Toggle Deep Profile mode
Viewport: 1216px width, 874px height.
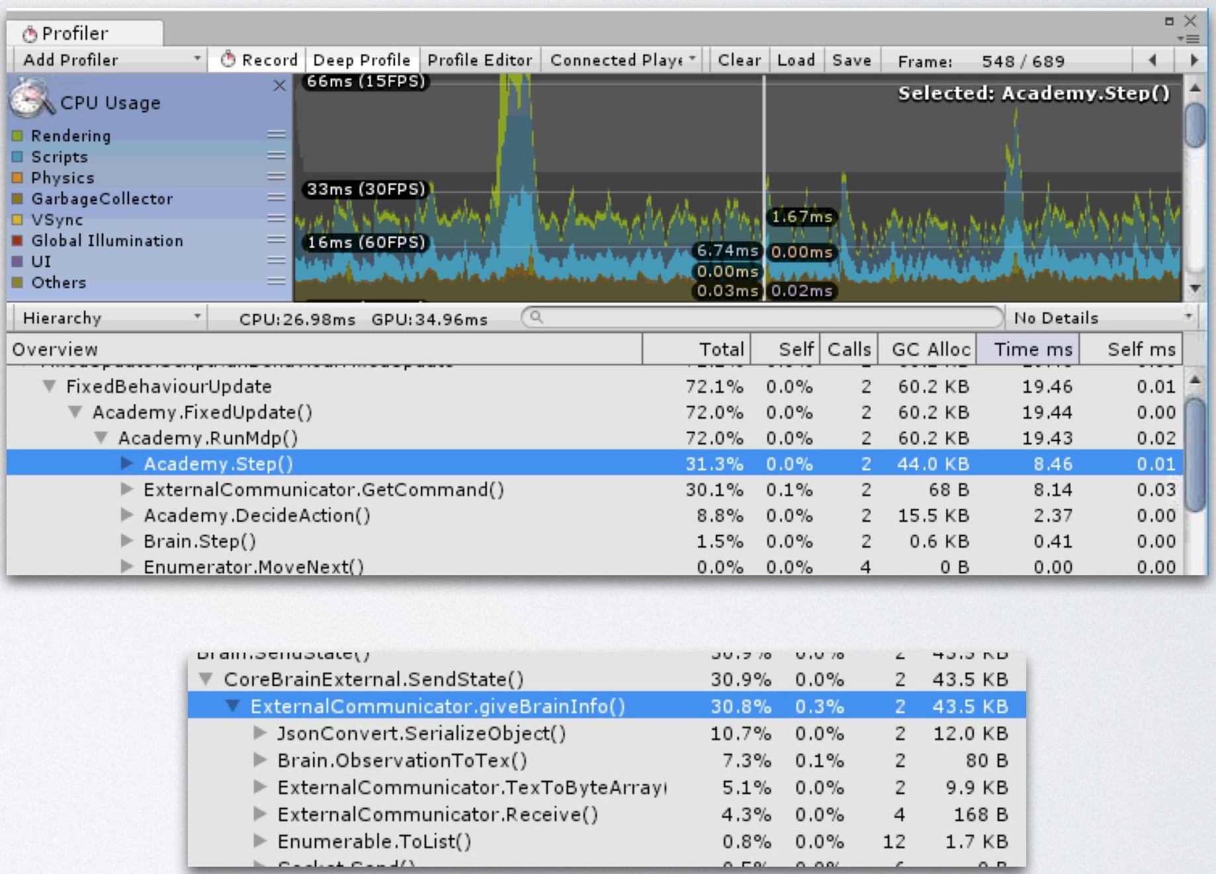click(362, 60)
